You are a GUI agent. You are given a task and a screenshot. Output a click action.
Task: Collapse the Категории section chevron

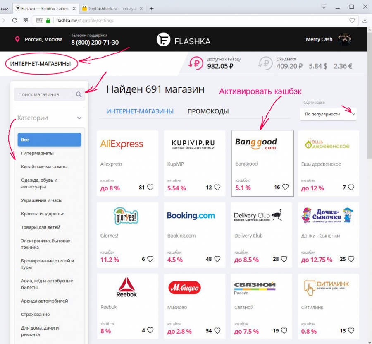pos(79,118)
